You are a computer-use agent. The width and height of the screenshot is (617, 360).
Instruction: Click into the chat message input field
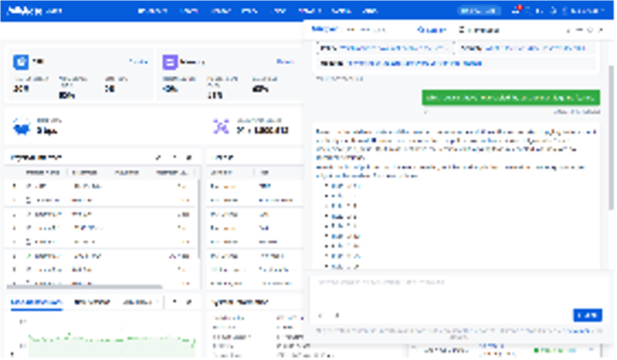tap(455, 287)
